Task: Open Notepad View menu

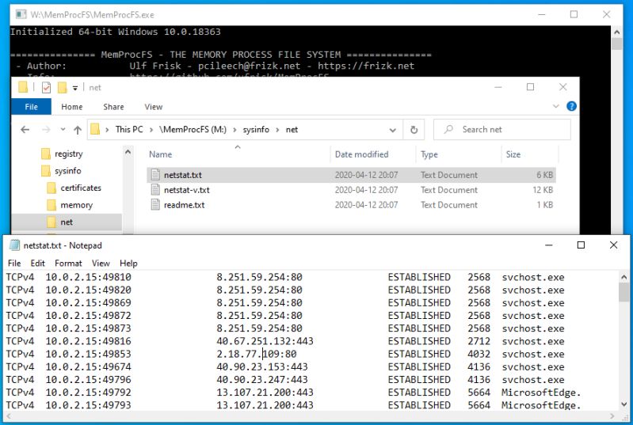Action: point(101,264)
